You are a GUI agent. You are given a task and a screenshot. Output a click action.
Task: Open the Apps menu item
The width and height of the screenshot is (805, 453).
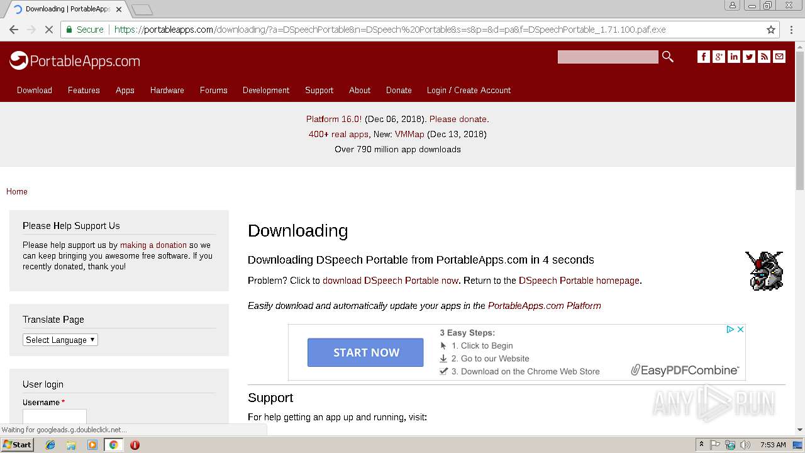[125, 90]
